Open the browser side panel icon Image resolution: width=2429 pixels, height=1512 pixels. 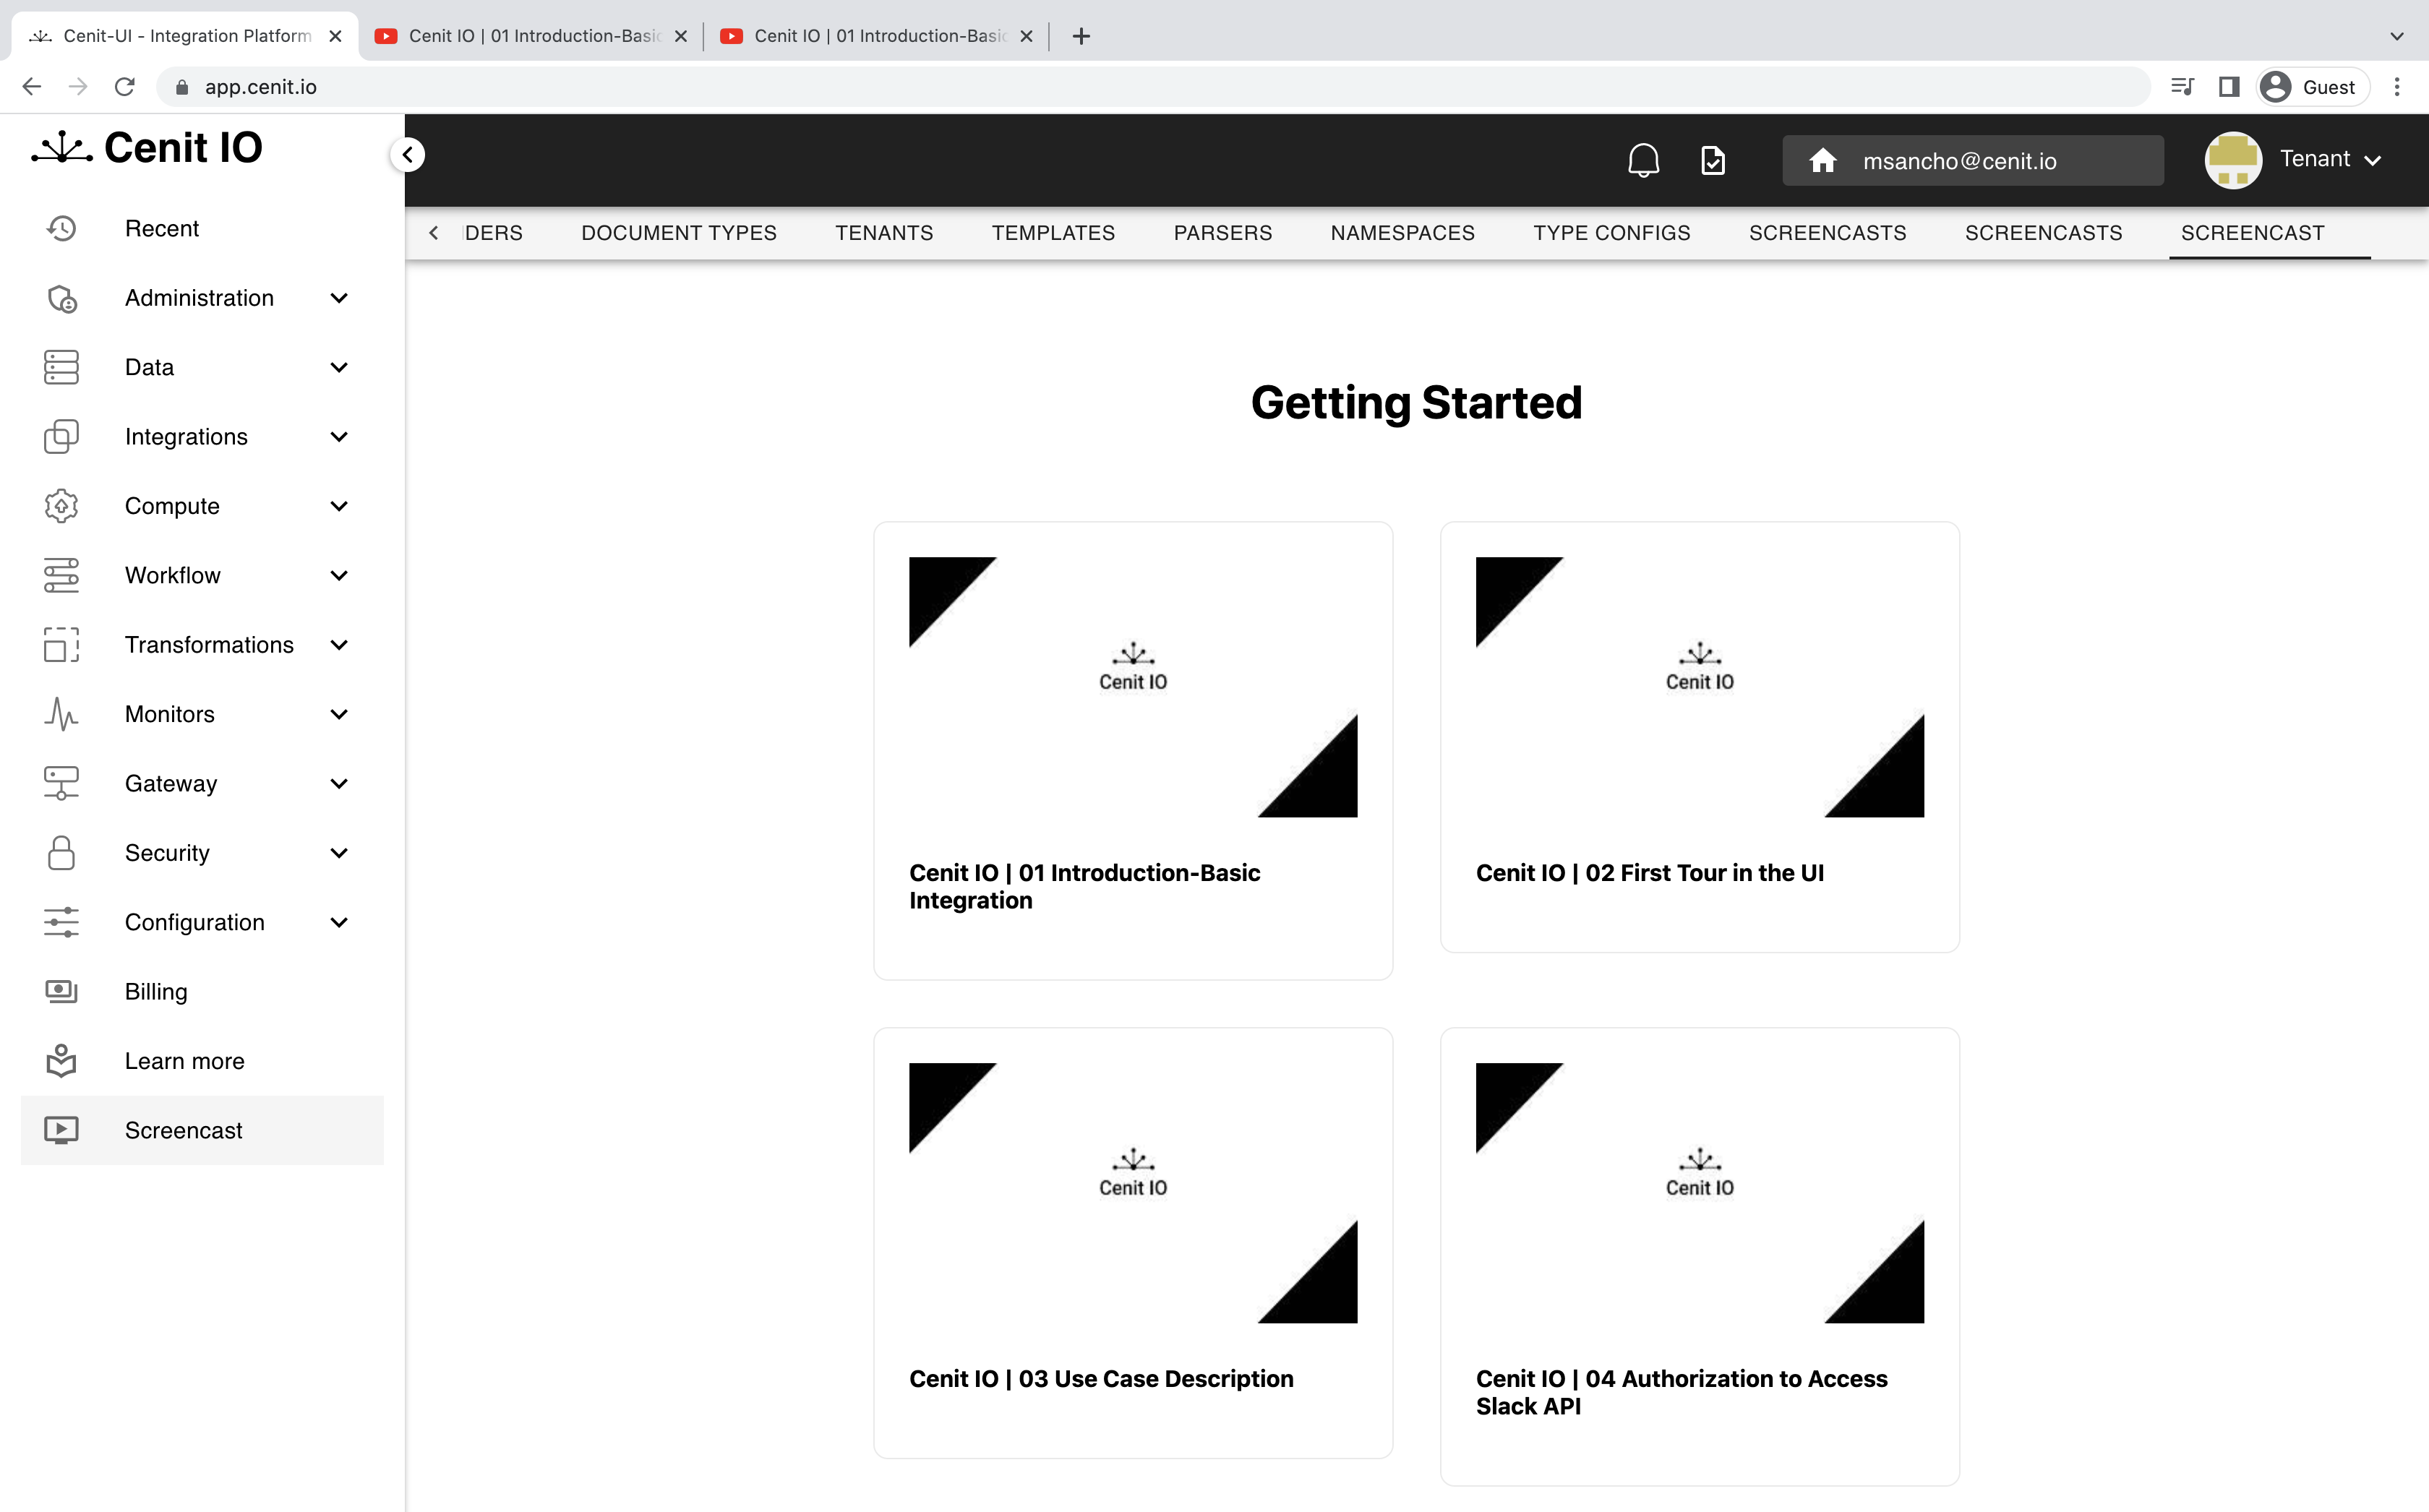tap(2229, 87)
